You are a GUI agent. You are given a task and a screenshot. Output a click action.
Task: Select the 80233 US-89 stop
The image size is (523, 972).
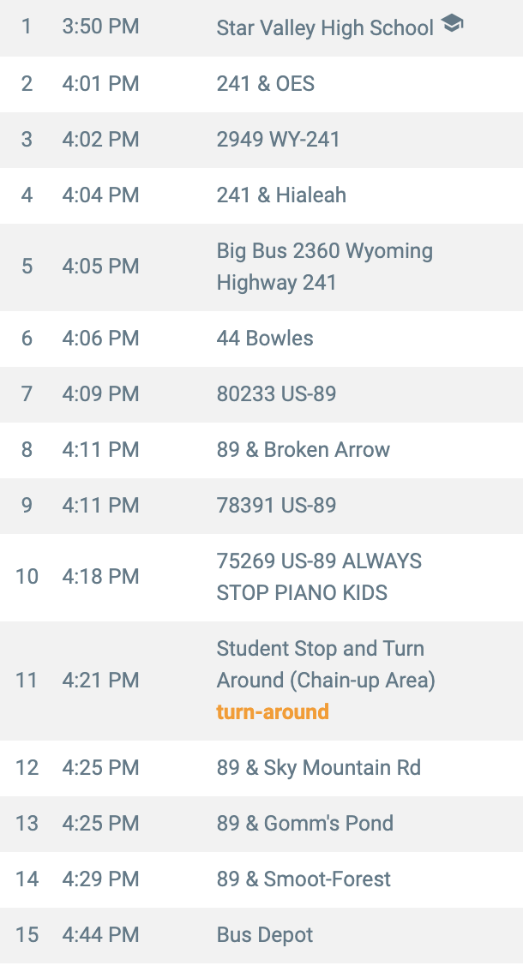point(276,394)
